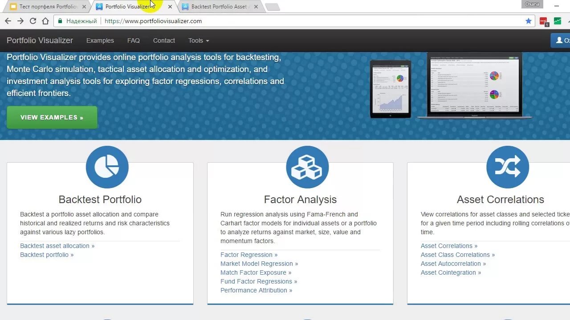This screenshot has width=570, height=320.
Task: Switch to Backtest Portfolio Asset tab
Action: [x=220, y=7]
